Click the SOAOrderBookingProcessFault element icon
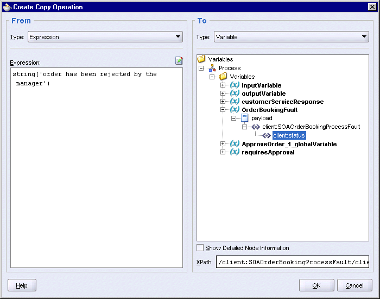Image resolution: width=380 pixels, height=299 pixels. [256, 127]
